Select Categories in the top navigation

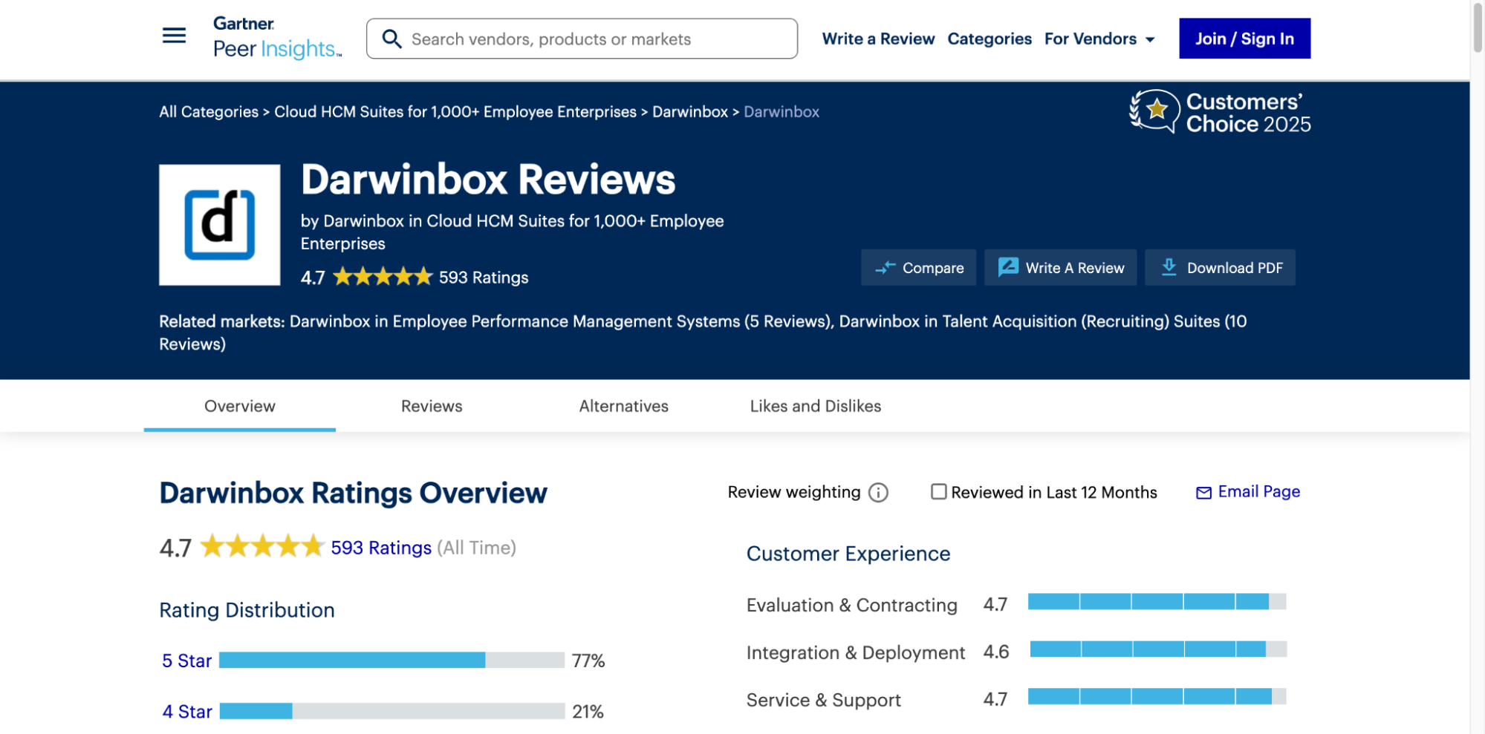click(989, 39)
